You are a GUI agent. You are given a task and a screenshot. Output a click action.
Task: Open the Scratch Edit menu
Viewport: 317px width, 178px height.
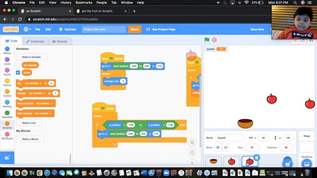[48, 29]
